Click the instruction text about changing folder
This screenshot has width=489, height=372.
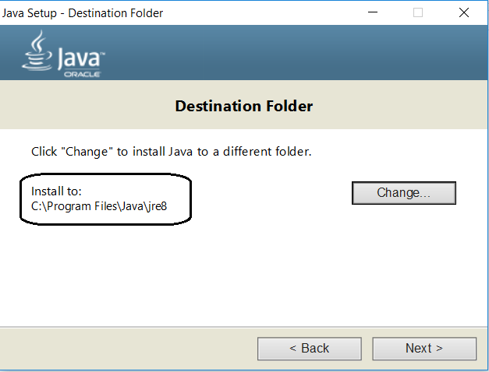click(171, 152)
